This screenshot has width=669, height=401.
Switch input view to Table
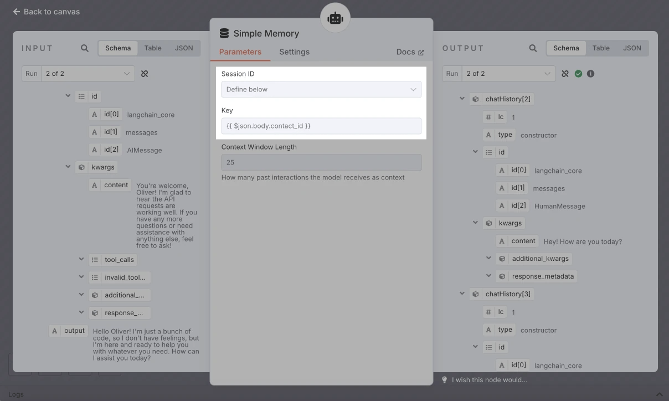coord(153,48)
